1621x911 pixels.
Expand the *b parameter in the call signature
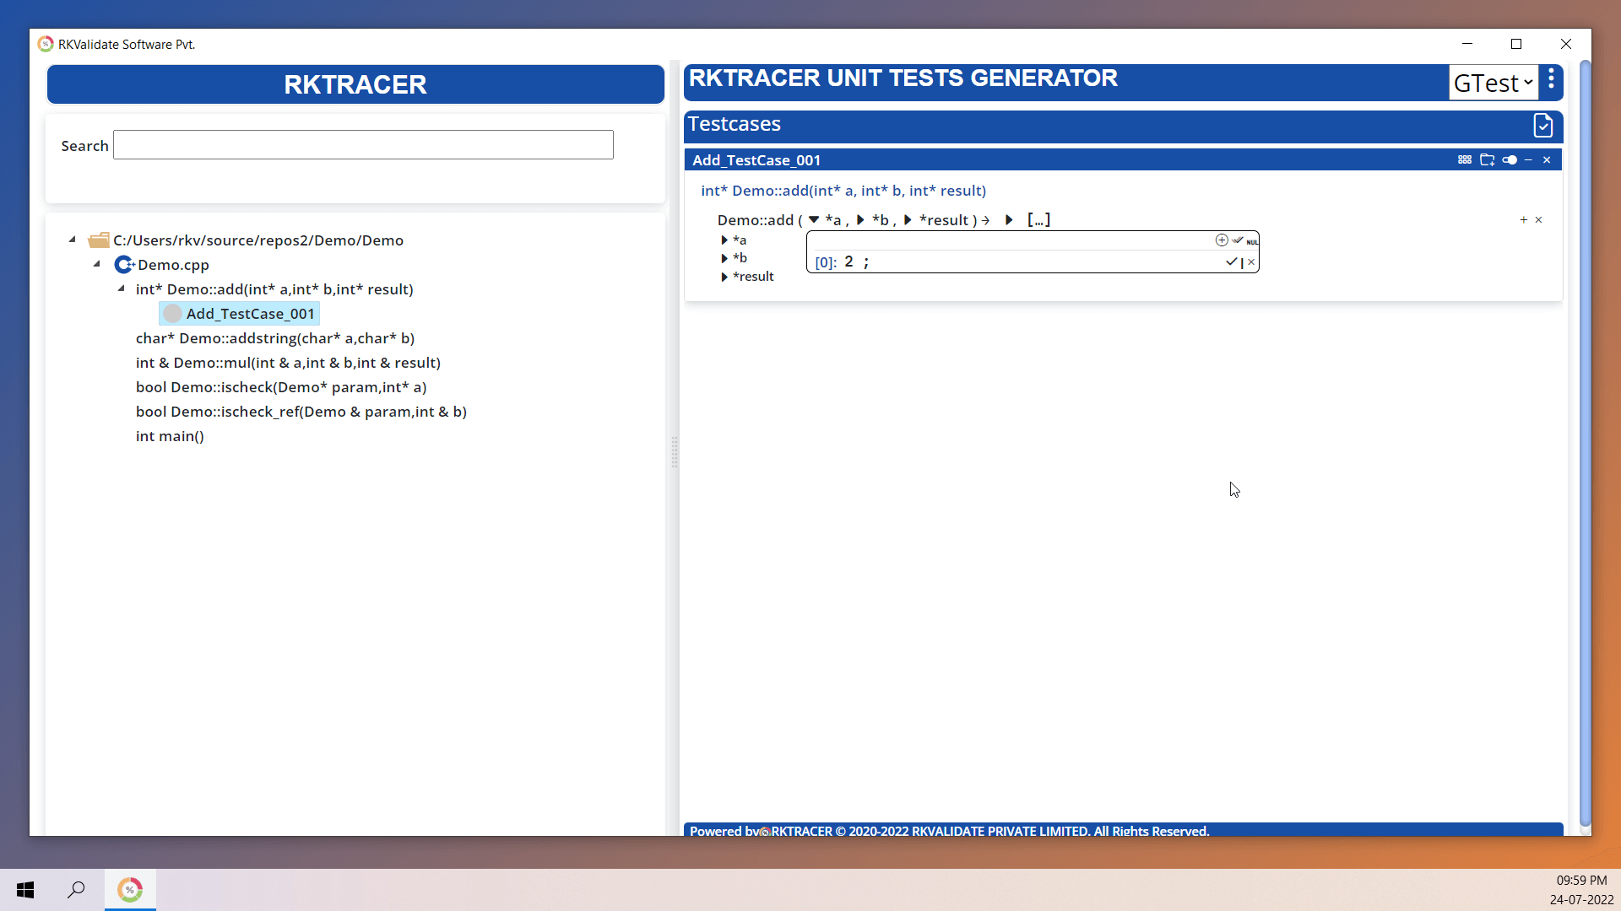(x=861, y=220)
